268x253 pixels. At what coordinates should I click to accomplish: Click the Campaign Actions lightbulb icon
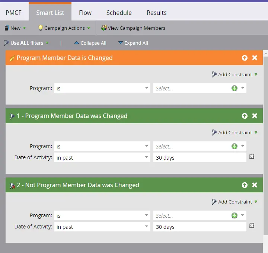point(40,28)
